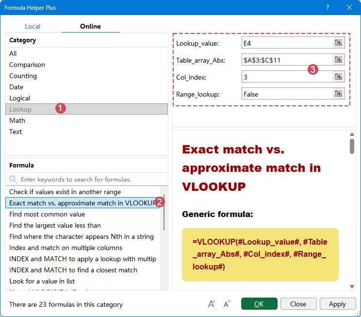Screen dimensions: 361x317
Task: Click the green OK button
Action: point(259,304)
